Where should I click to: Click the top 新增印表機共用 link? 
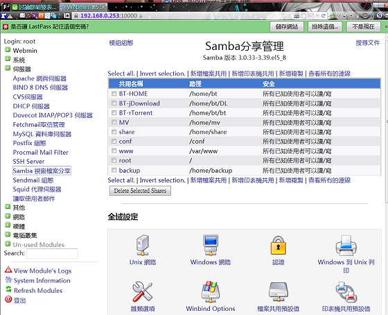point(253,74)
